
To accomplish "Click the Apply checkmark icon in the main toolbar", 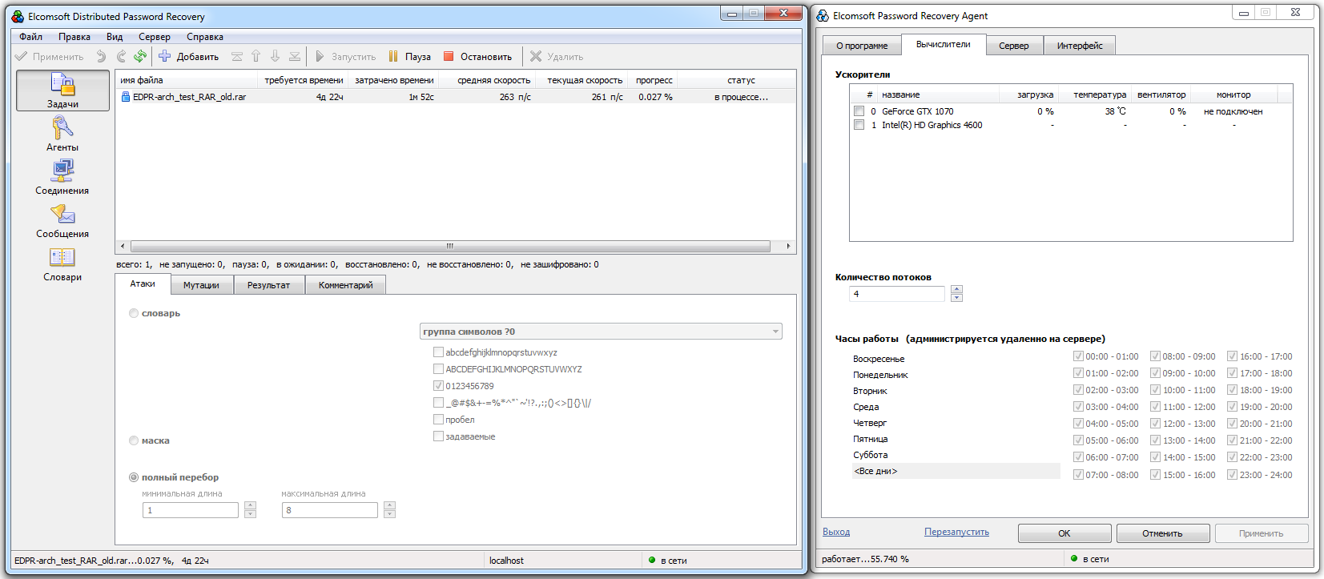I will (22, 56).
